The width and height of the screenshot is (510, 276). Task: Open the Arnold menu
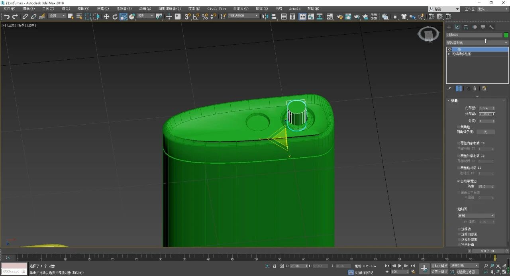pos(294,8)
